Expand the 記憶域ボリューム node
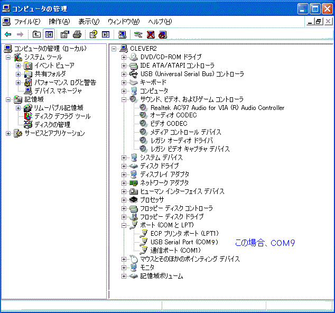Screen dimensions: 335x313 (124, 276)
